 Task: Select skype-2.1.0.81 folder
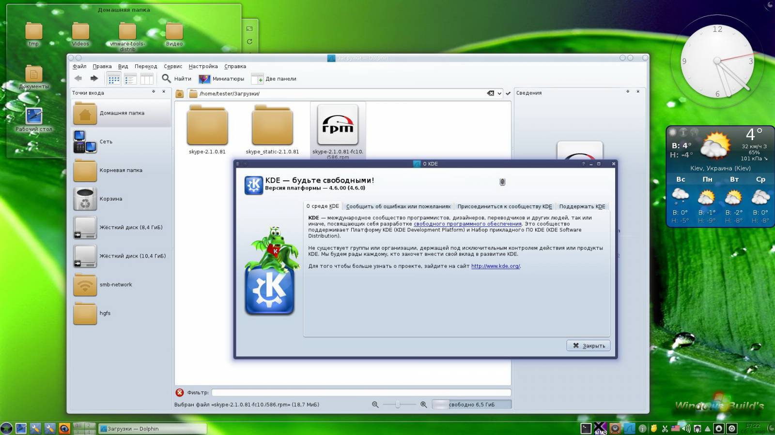[x=207, y=130]
